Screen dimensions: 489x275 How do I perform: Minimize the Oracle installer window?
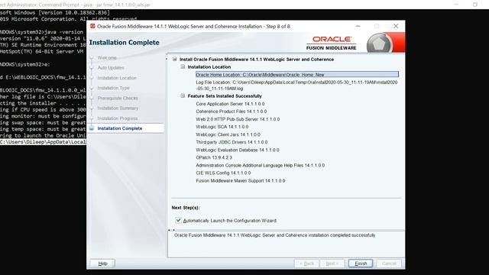358,26
